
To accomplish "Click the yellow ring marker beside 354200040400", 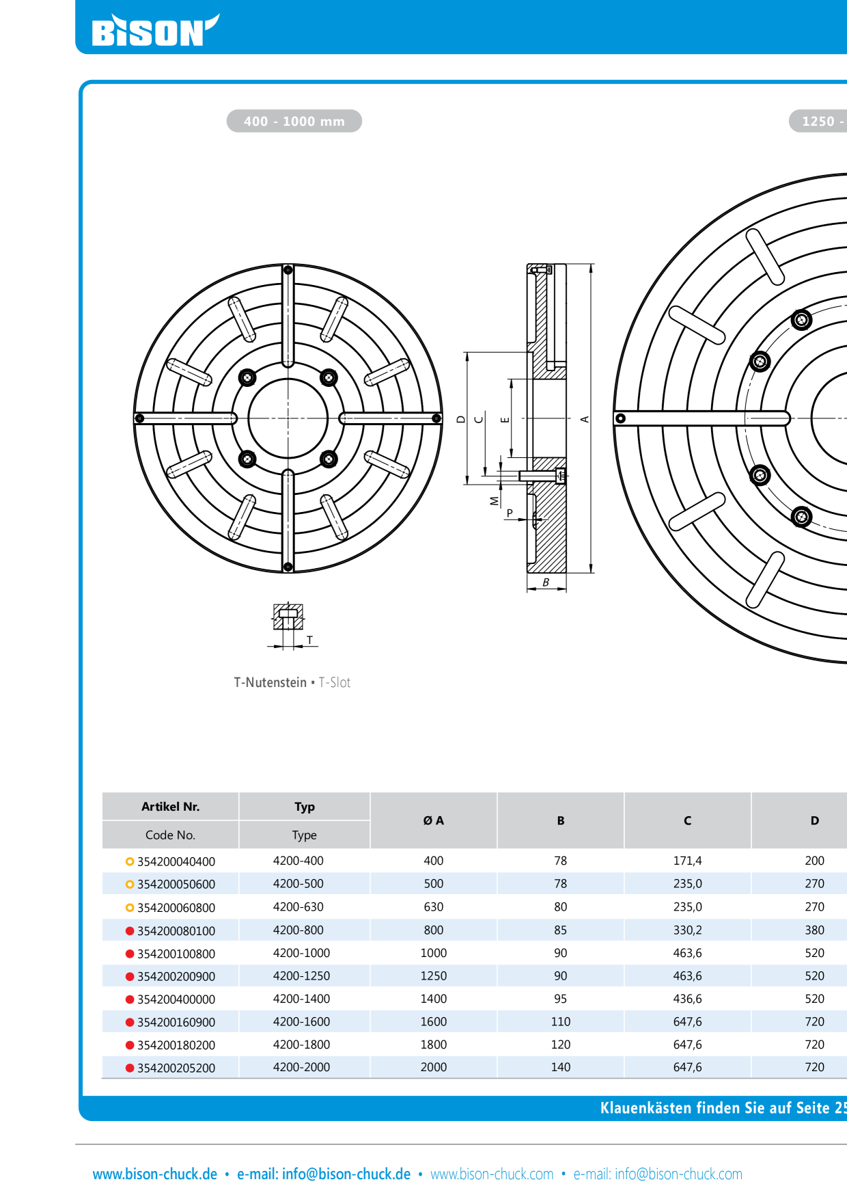I will click(130, 861).
